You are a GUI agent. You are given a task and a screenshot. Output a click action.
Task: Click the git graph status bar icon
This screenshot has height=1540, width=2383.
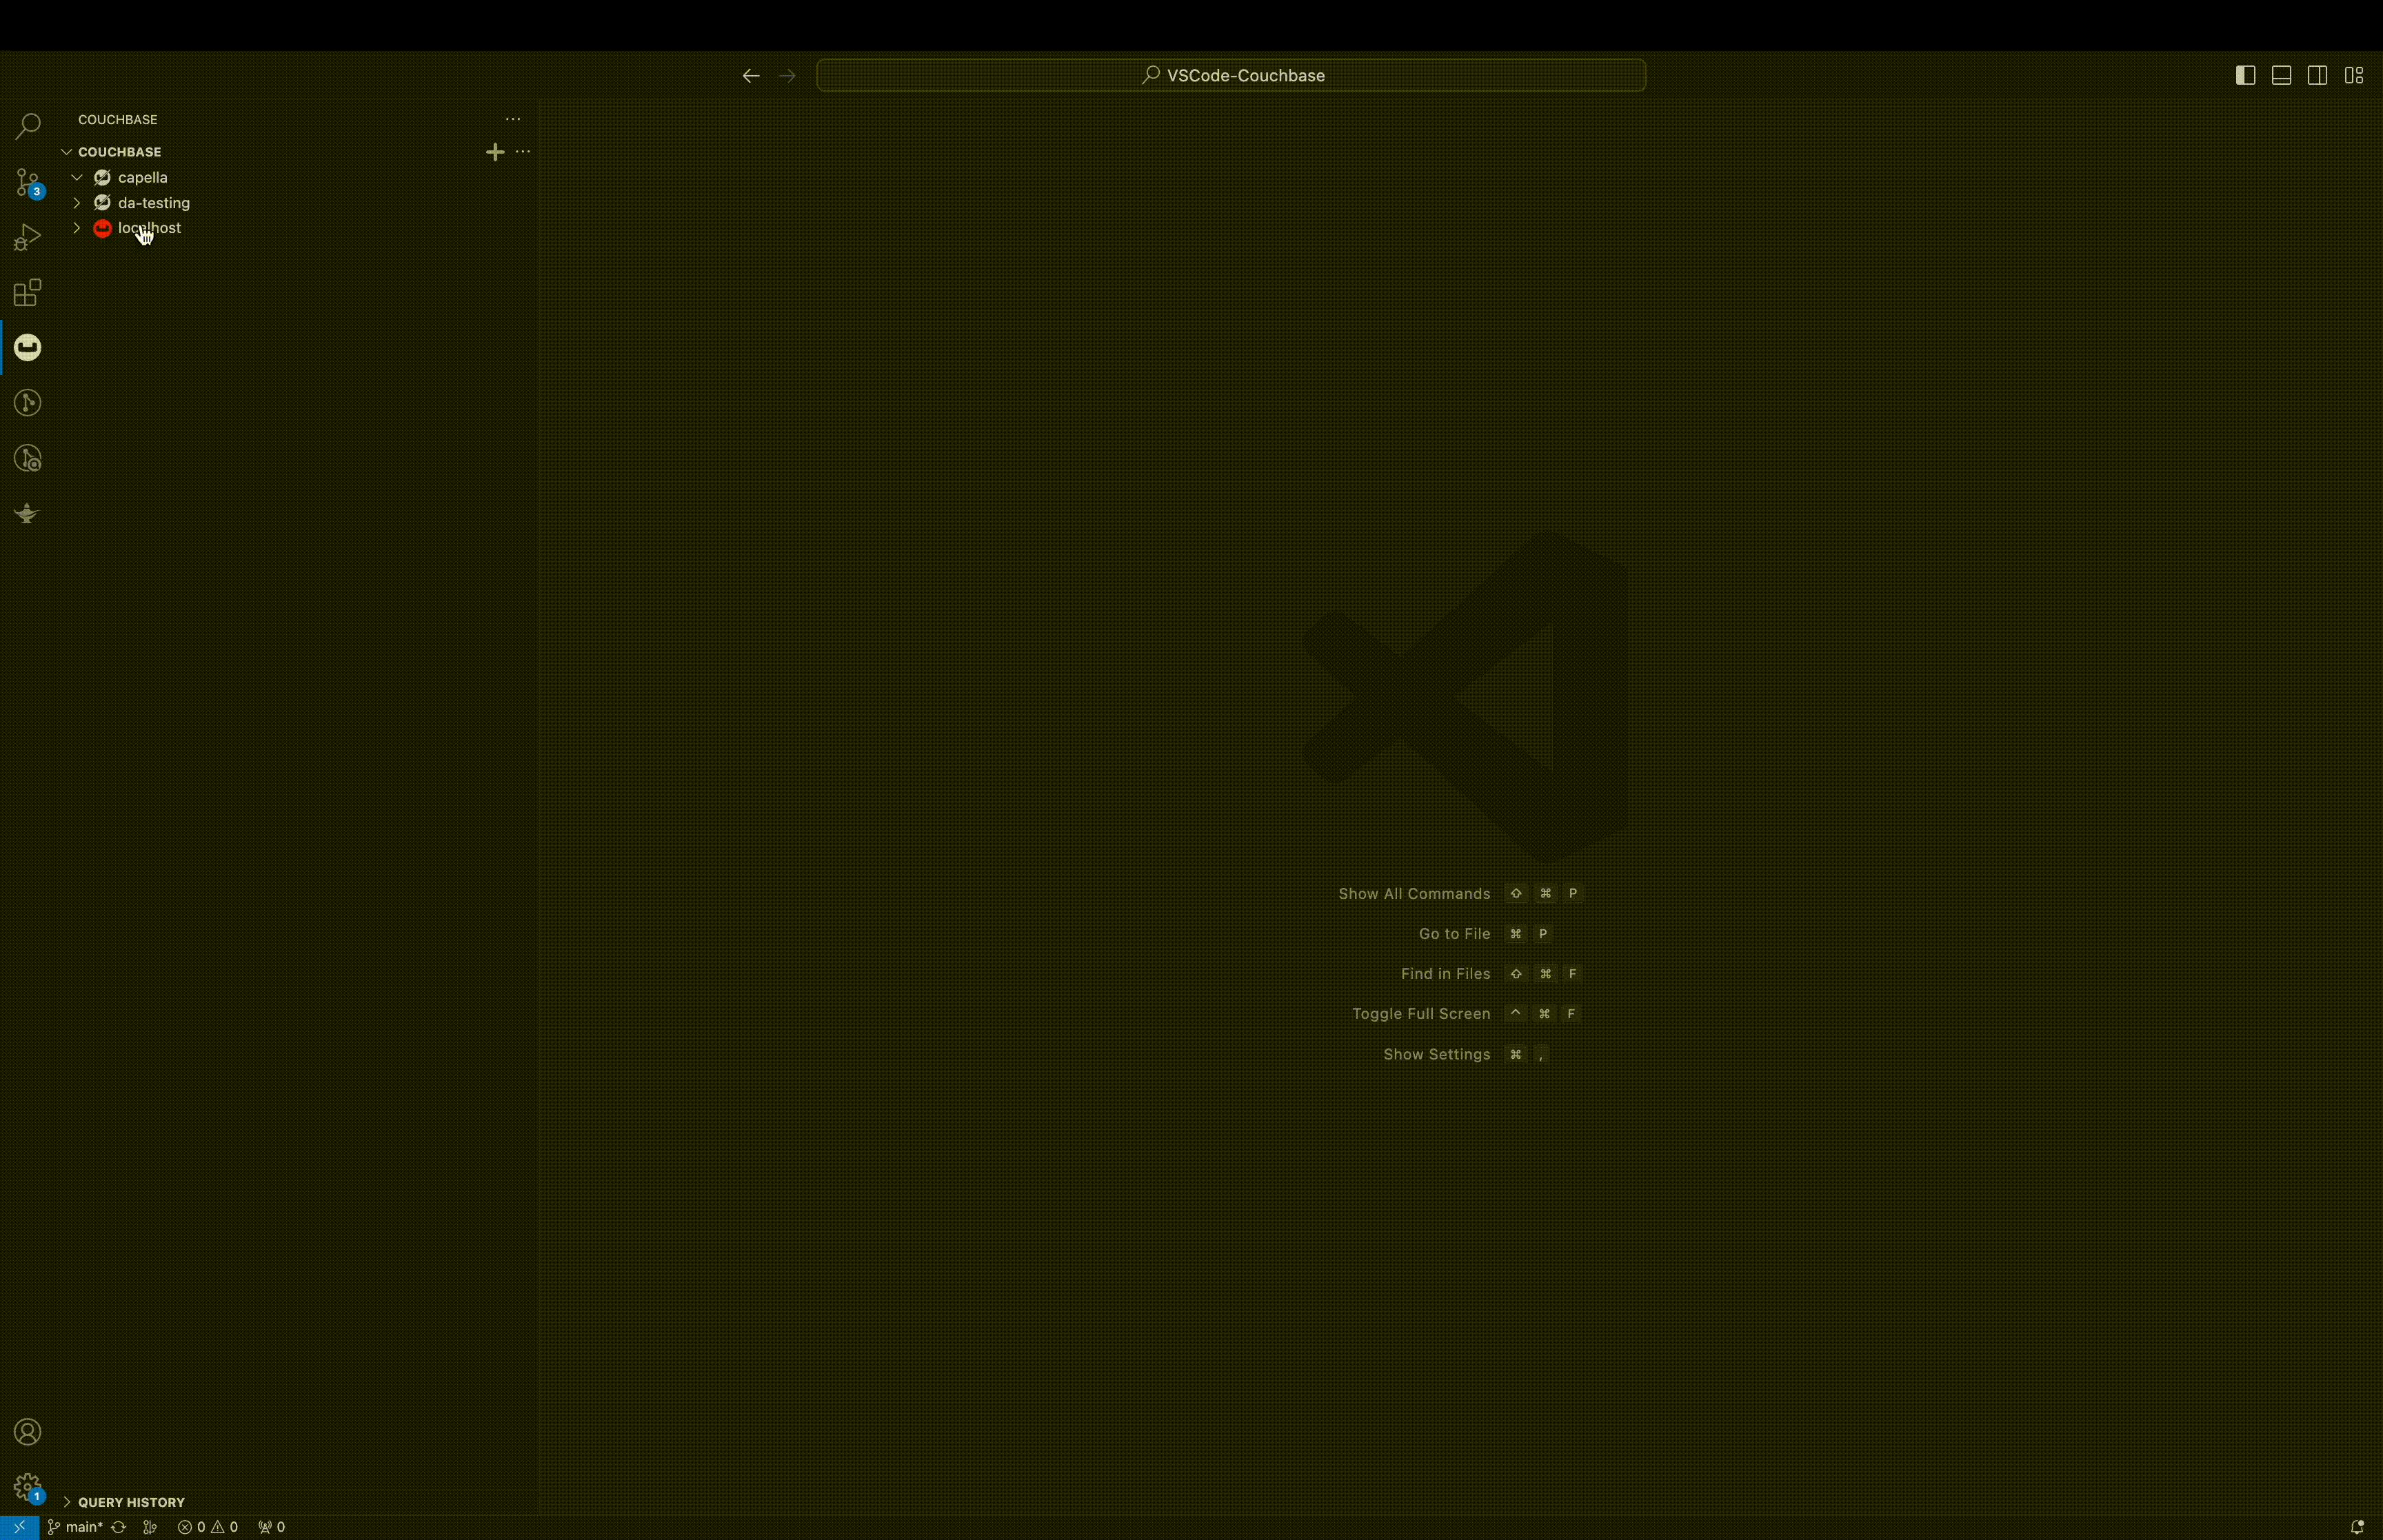150,1527
